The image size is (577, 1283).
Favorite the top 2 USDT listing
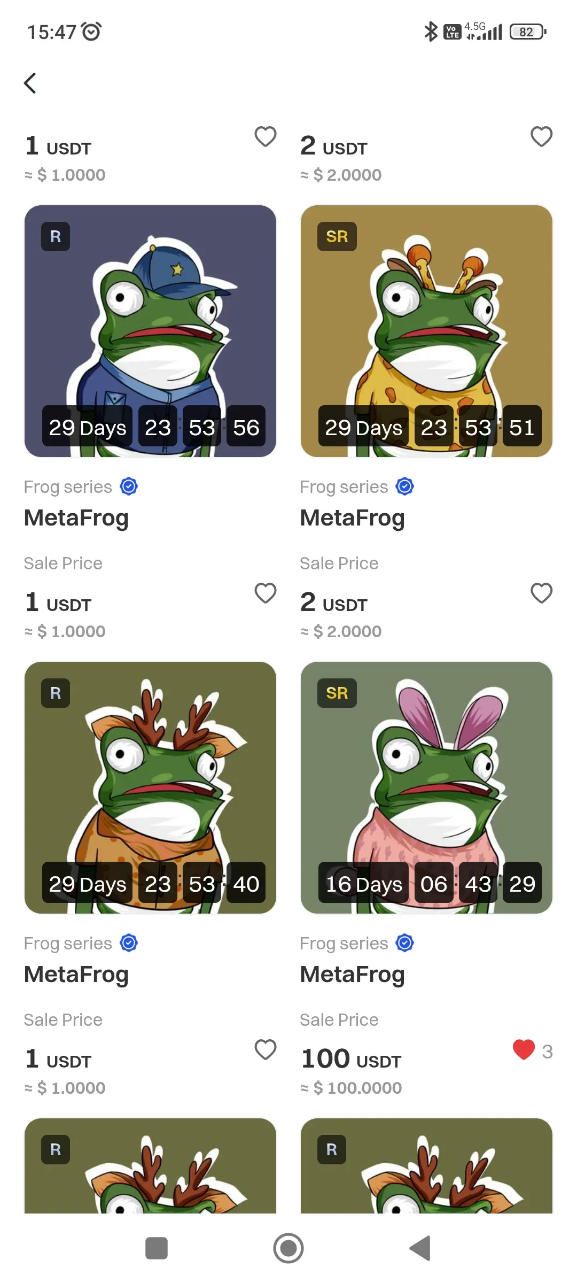coord(541,136)
